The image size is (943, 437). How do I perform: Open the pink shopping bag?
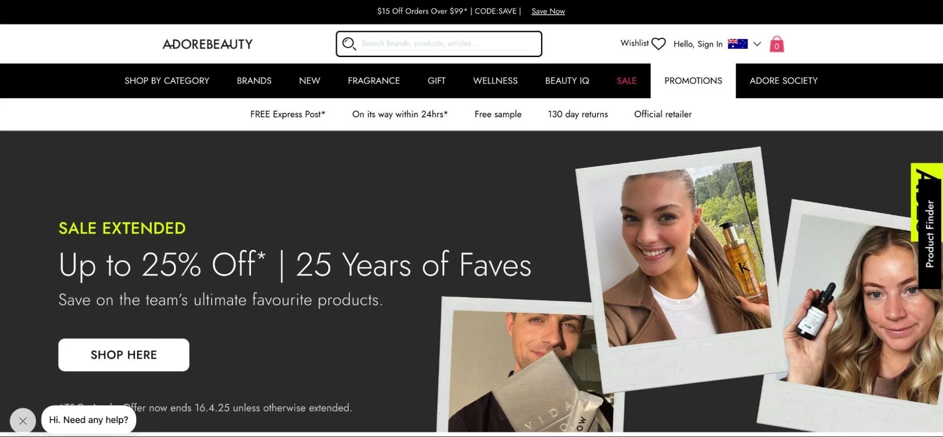pos(776,44)
